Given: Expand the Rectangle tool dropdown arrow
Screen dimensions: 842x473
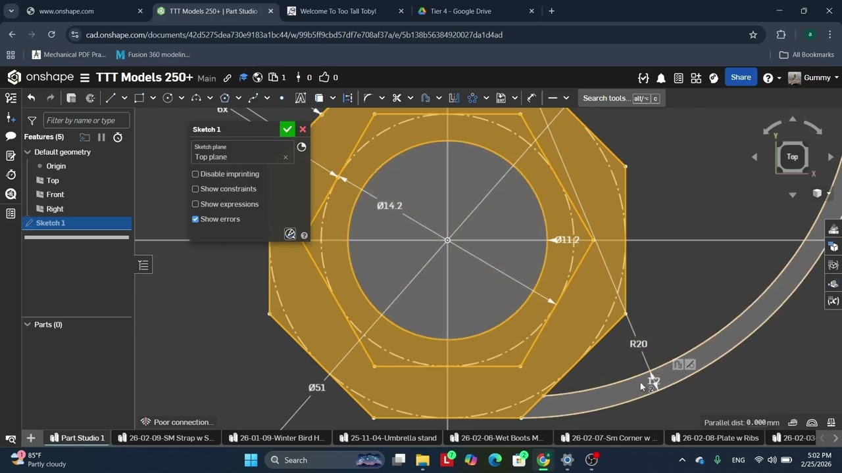Looking at the screenshot, I should click(x=153, y=98).
